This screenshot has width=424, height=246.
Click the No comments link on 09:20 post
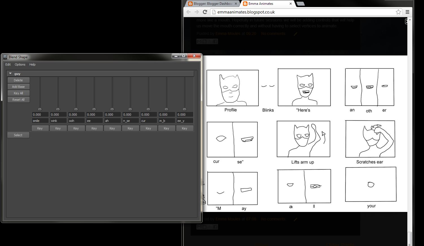[x=273, y=33]
